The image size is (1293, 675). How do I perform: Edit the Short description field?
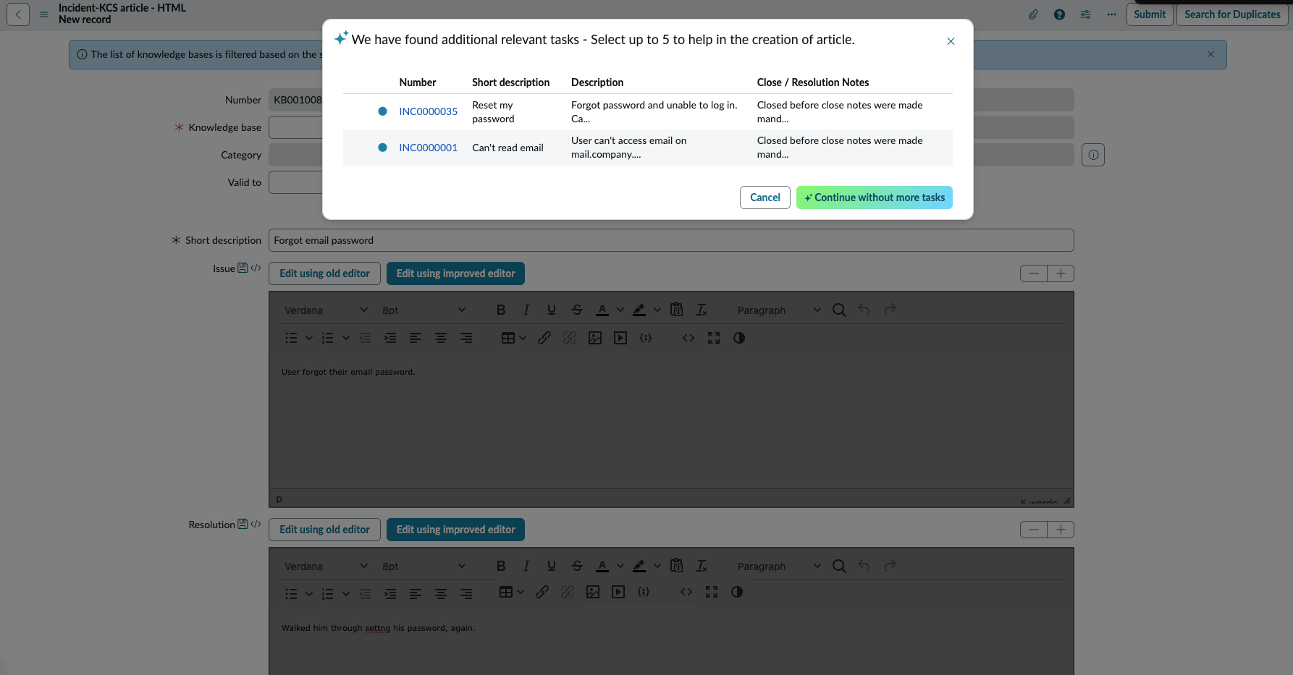(x=671, y=240)
